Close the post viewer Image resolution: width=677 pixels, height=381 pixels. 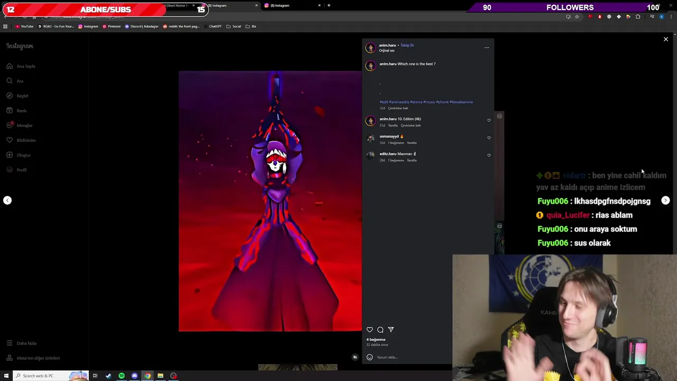(x=666, y=39)
